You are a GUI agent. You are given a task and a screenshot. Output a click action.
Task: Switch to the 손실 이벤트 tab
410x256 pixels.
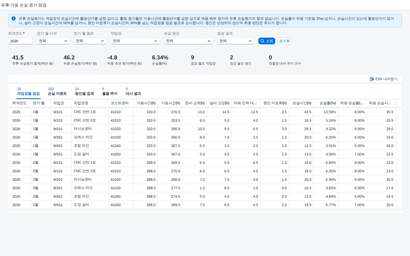click(x=57, y=91)
